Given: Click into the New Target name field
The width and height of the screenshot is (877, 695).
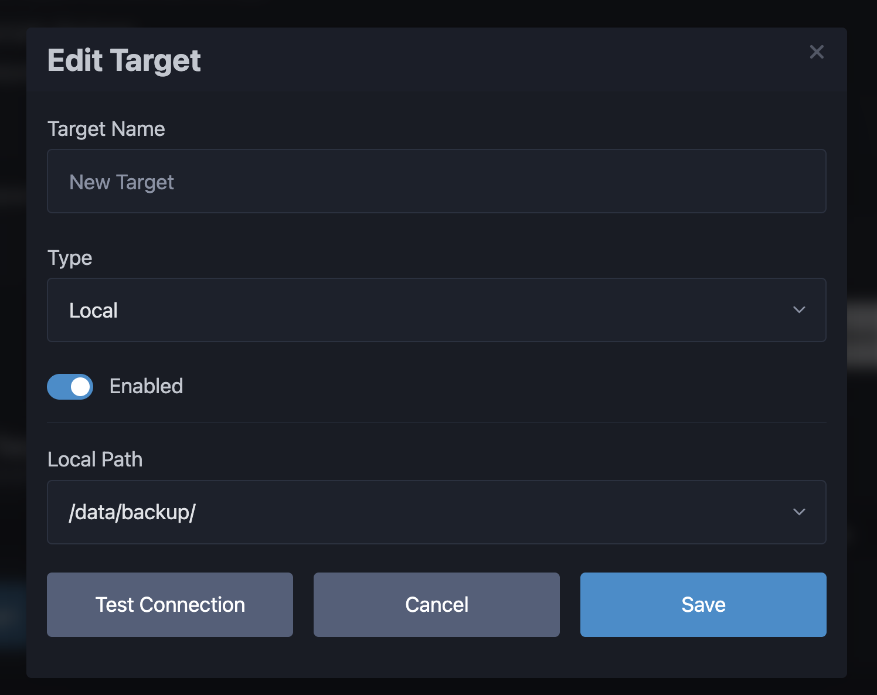Looking at the screenshot, I should (x=436, y=181).
